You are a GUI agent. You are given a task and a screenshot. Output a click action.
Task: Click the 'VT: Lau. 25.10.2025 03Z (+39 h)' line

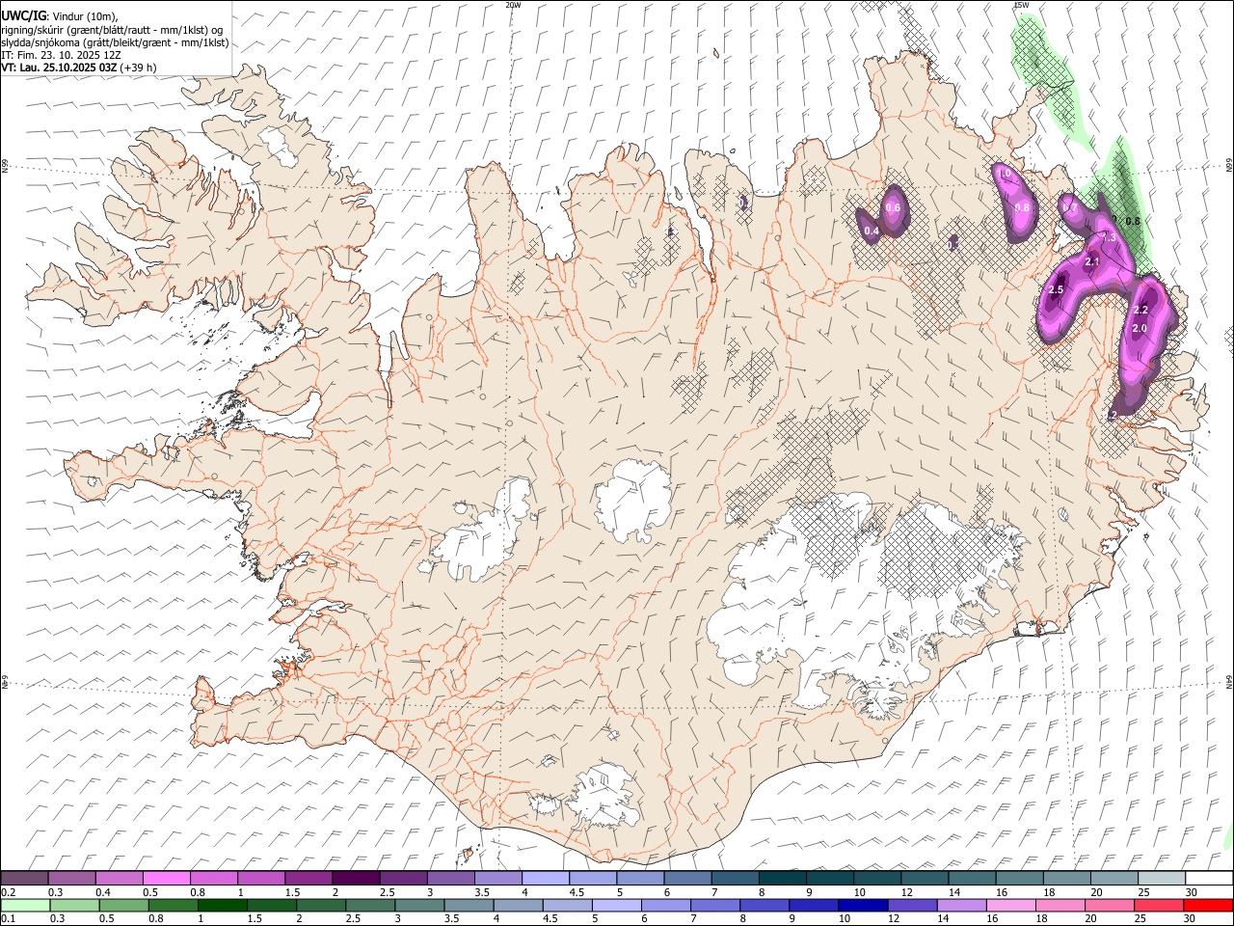pyautogui.click(x=78, y=68)
